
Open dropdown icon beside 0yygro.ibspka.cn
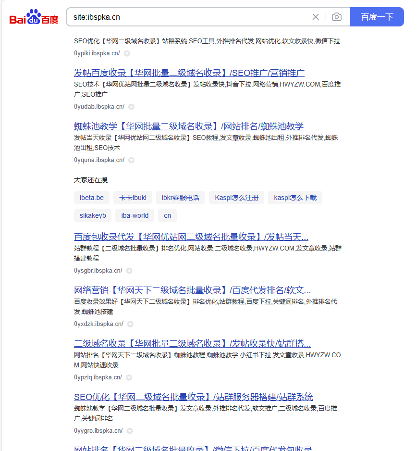point(129,431)
